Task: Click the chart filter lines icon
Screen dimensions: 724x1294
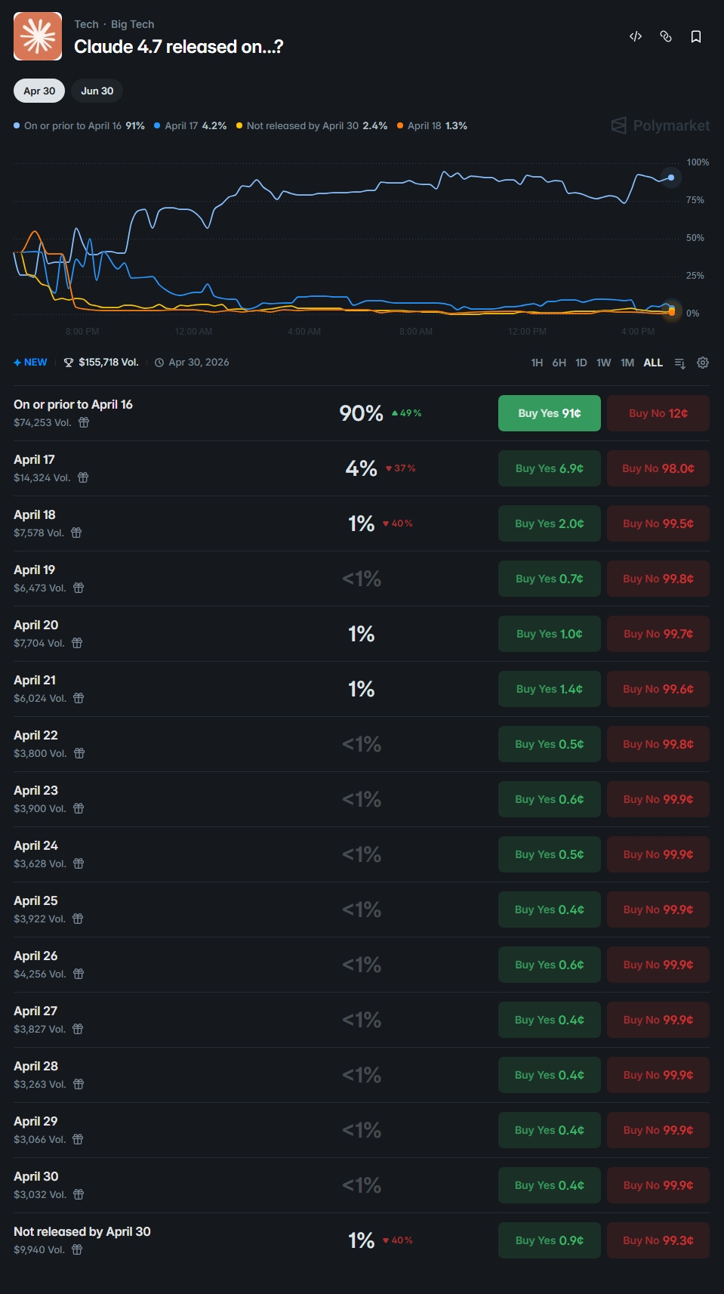Action: [x=679, y=363]
